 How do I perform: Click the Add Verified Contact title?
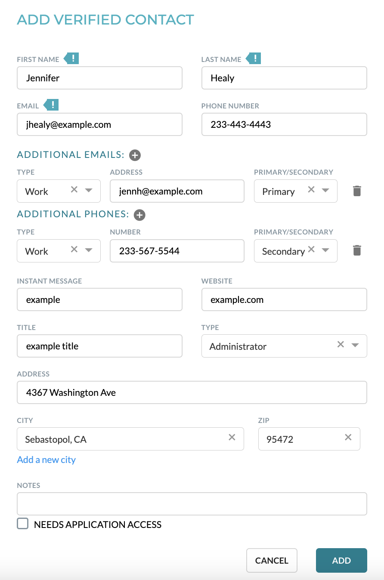click(105, 20)
